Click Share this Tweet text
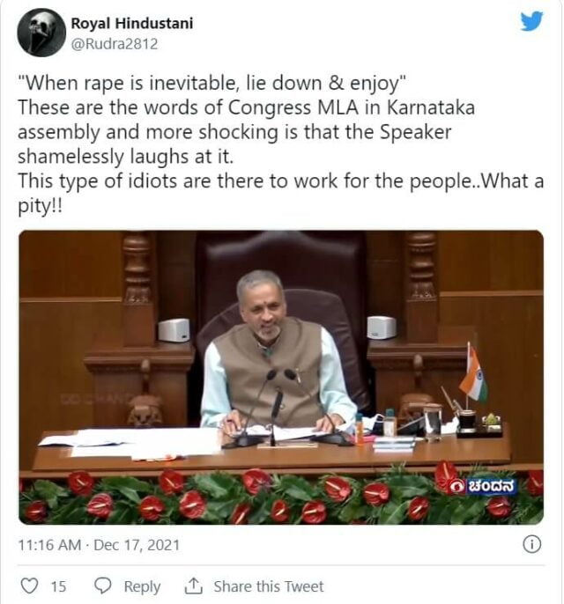Screen dimensions: 564x604 (269, 586)
